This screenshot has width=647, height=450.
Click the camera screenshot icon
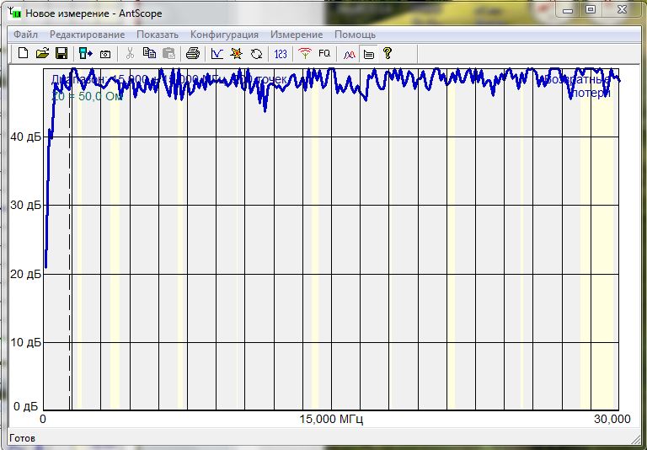coord(105,53)
